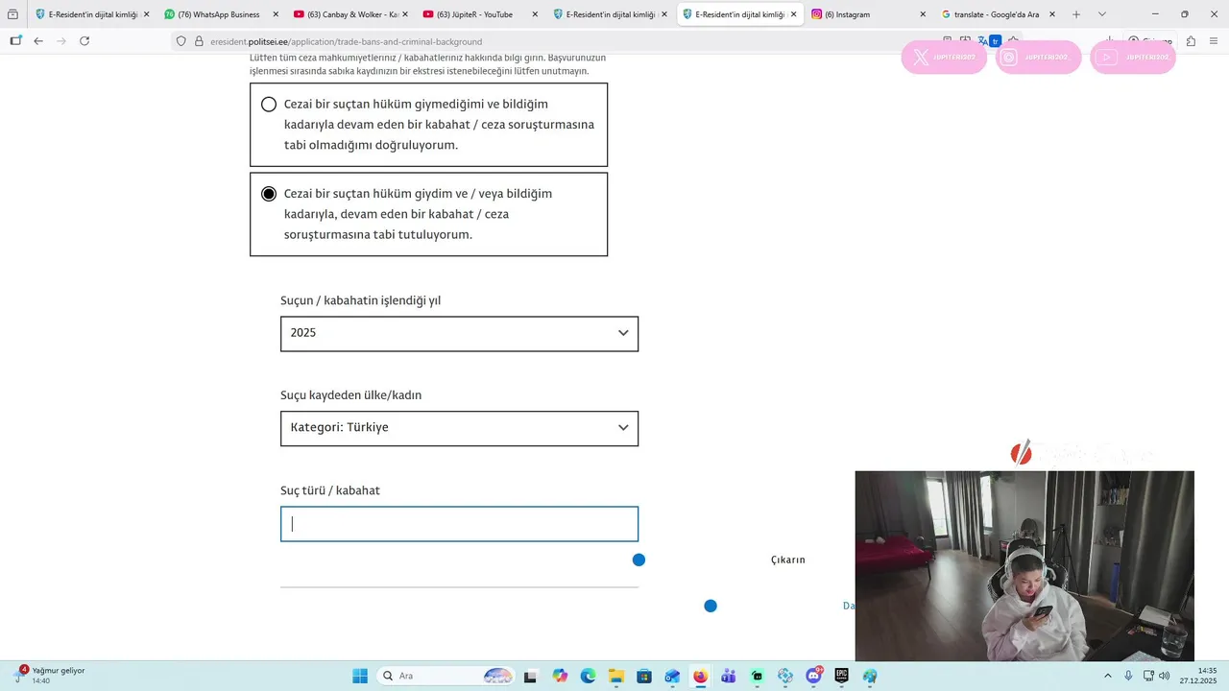Close the Instagram tab
This screenshot has height=691, width=1229.
coord(923,14)
